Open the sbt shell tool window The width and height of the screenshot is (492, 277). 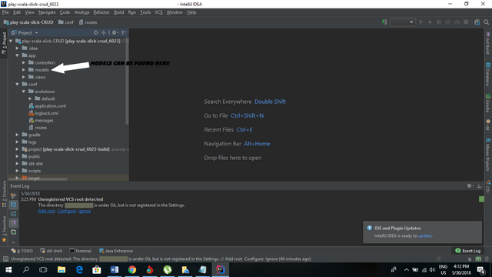coord(52,251)
